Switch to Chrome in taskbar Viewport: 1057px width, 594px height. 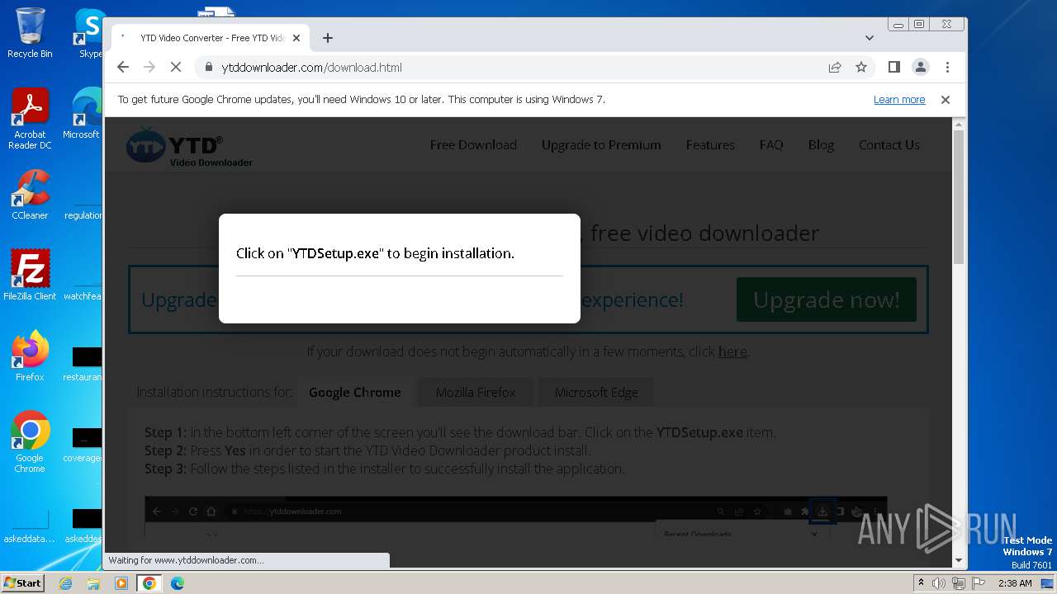(x=149, y=583)
